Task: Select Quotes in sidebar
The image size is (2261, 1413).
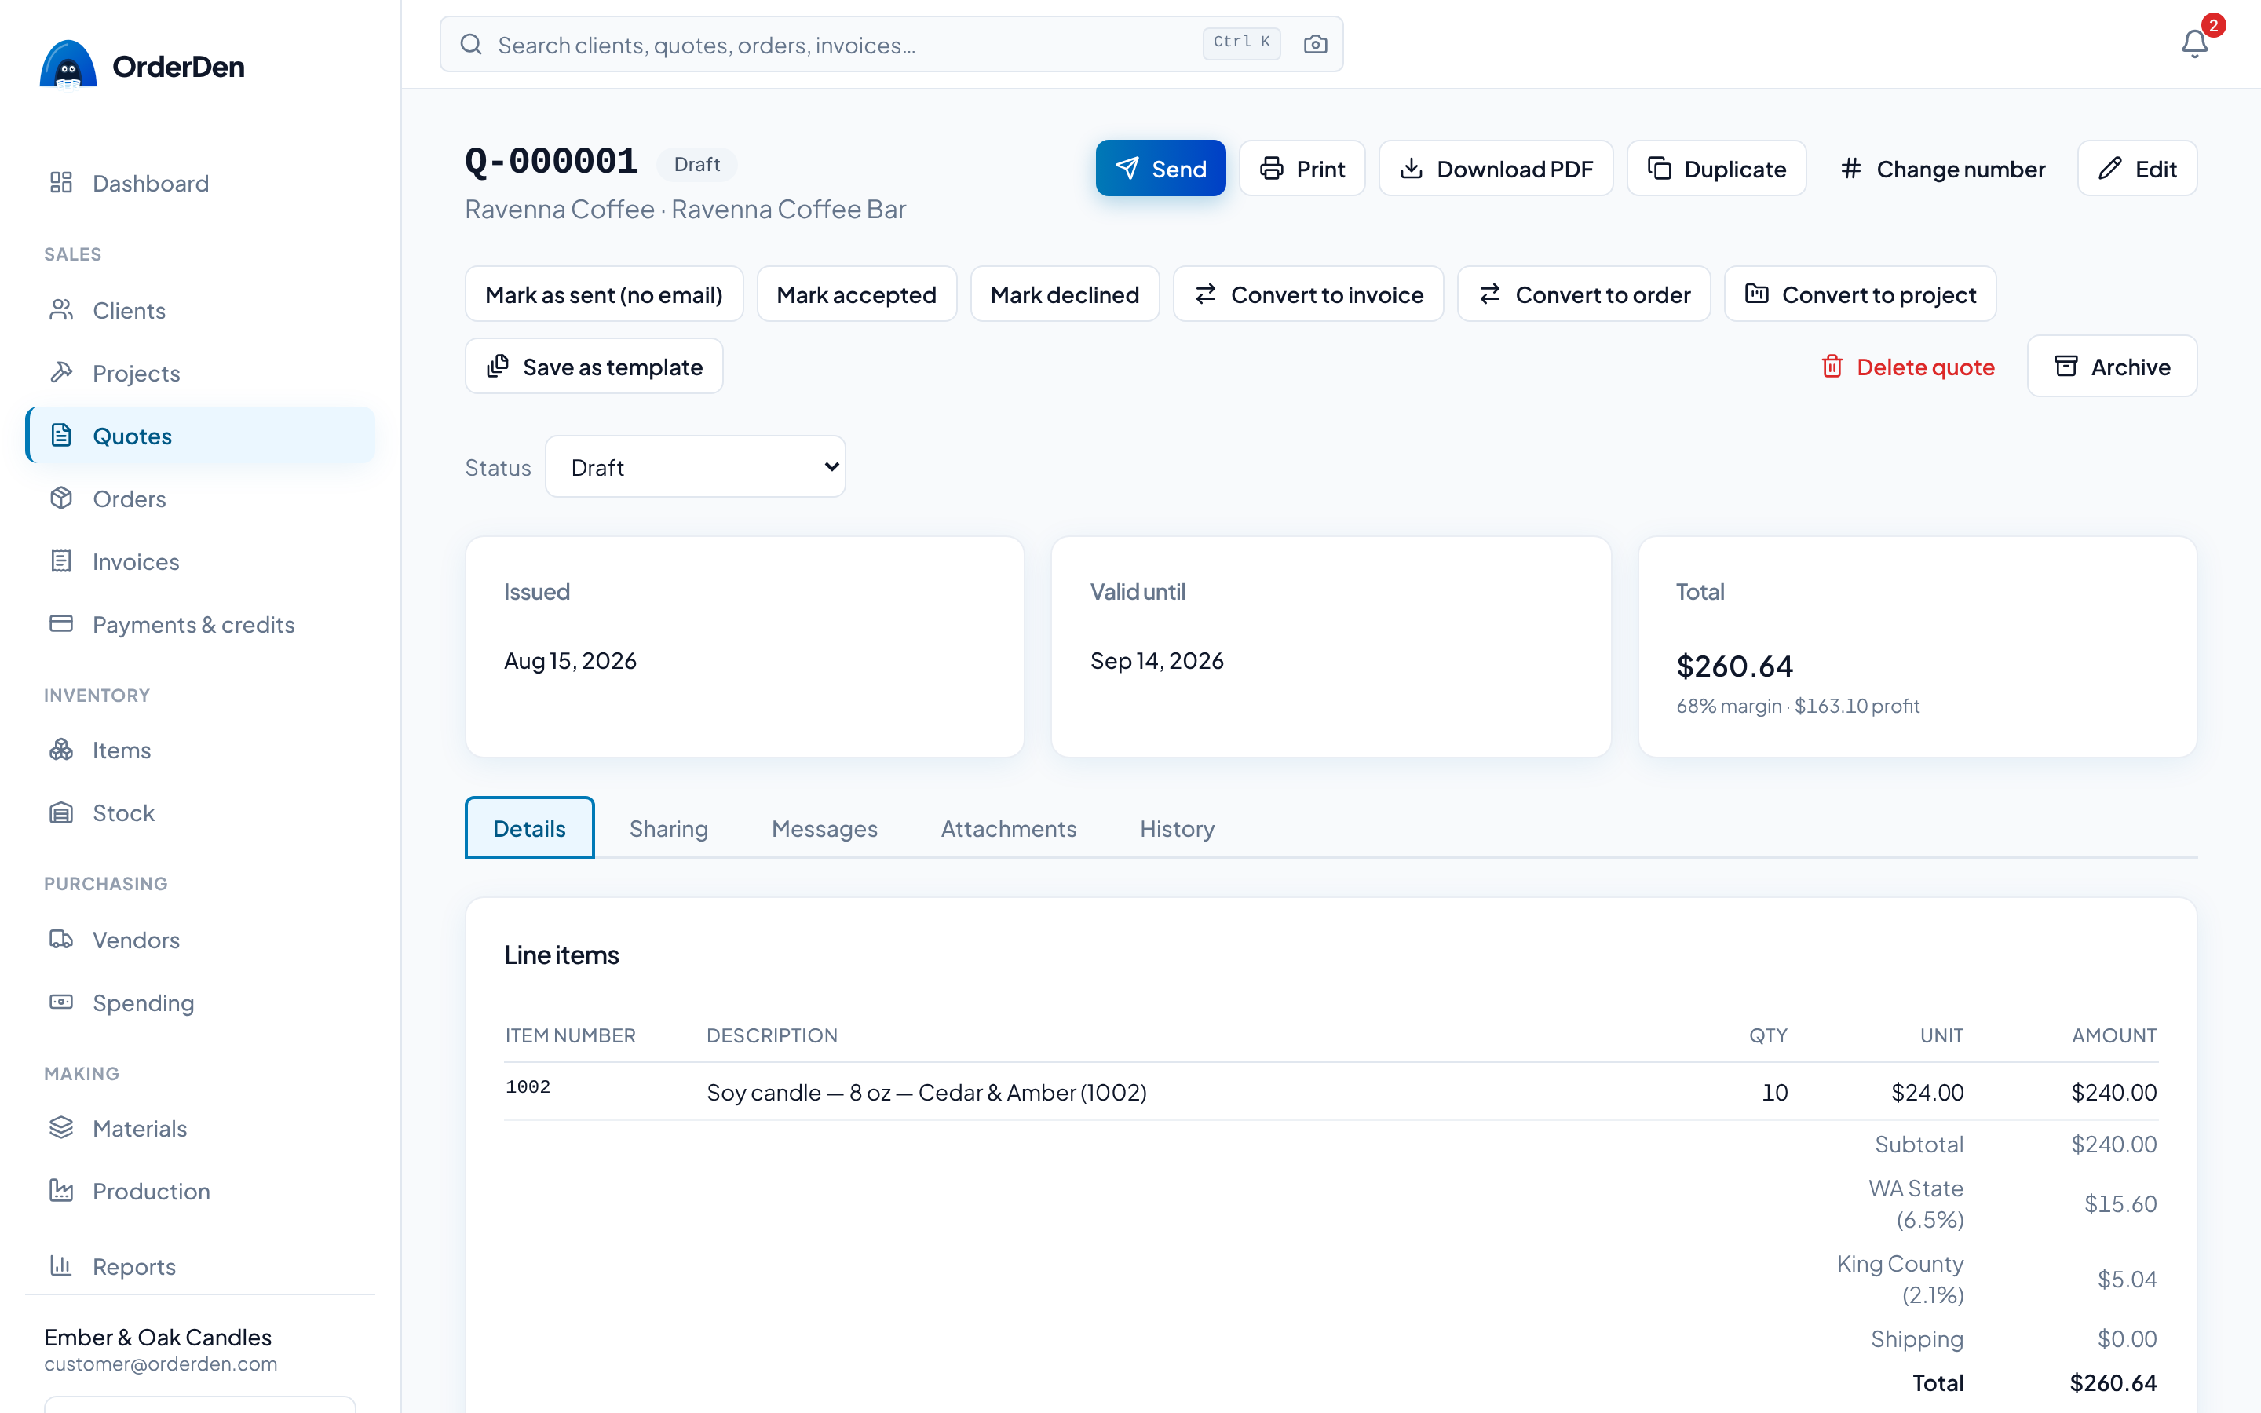Action: click(200, 436)
